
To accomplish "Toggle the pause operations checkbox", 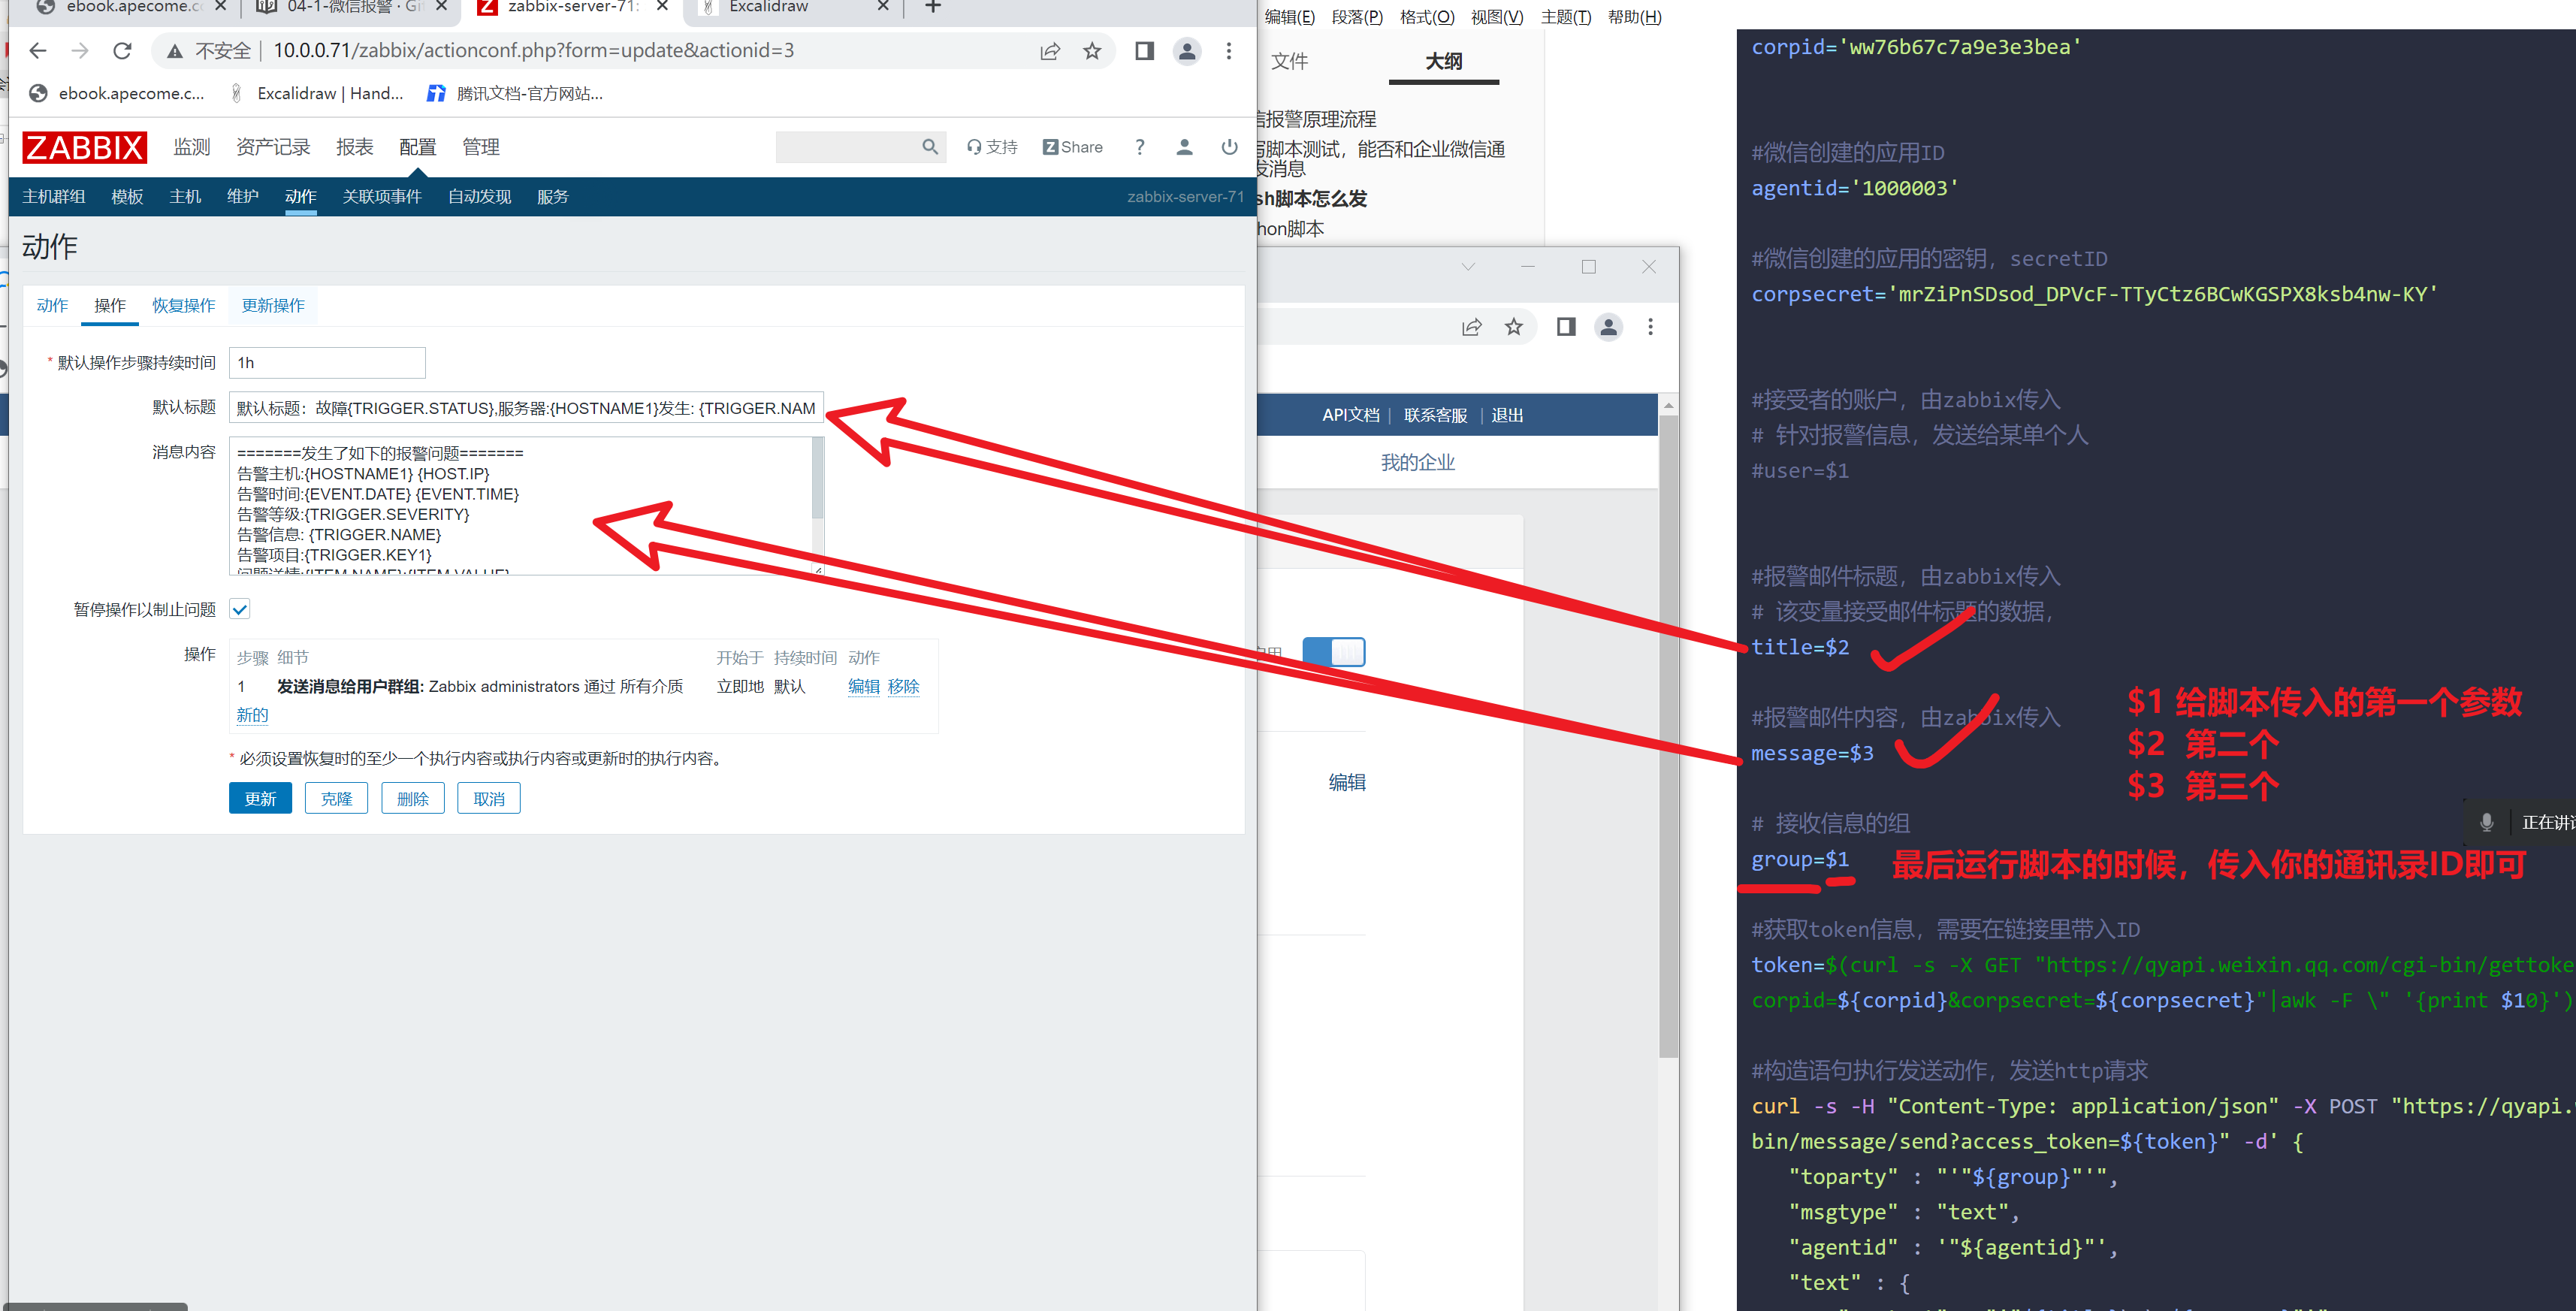I will coord(240,609).
